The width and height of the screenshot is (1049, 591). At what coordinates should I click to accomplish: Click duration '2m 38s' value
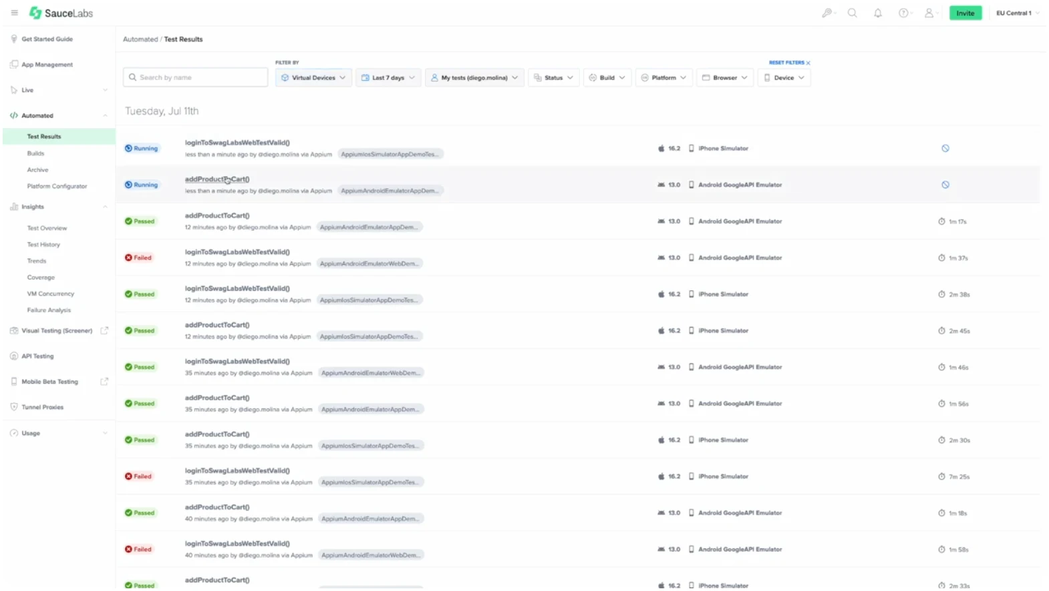click(959, 294)
